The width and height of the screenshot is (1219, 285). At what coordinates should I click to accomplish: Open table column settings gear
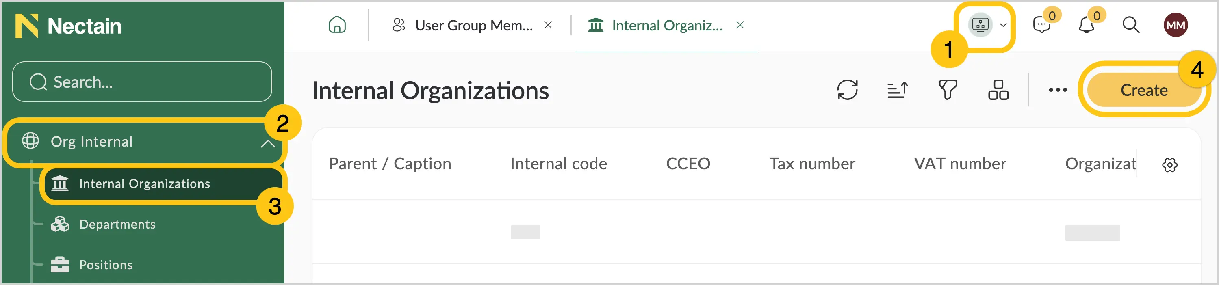coord(1169,165)
